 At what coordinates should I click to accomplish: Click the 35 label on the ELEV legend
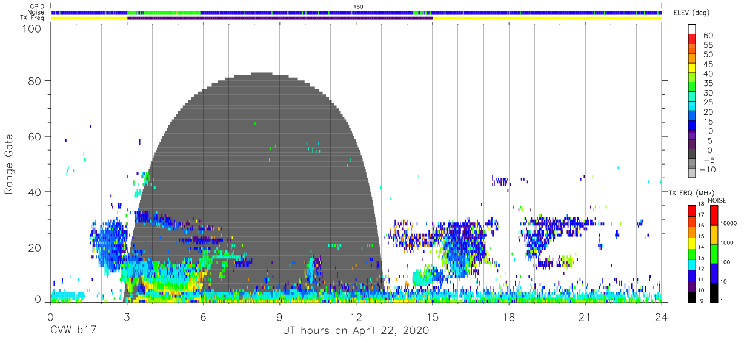pos(708,83)
